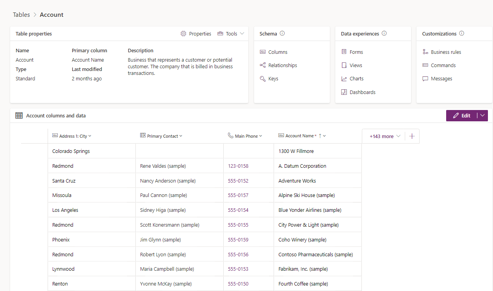Open Nancy Anderson (sample) contact
Image resolution: width=493 pixels, height=291 pixels.
[x=168, y=181]
